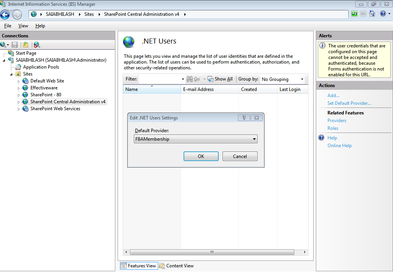Open the View menu
393x272 pixels.
pyautogui.click(x=23, y=26)
